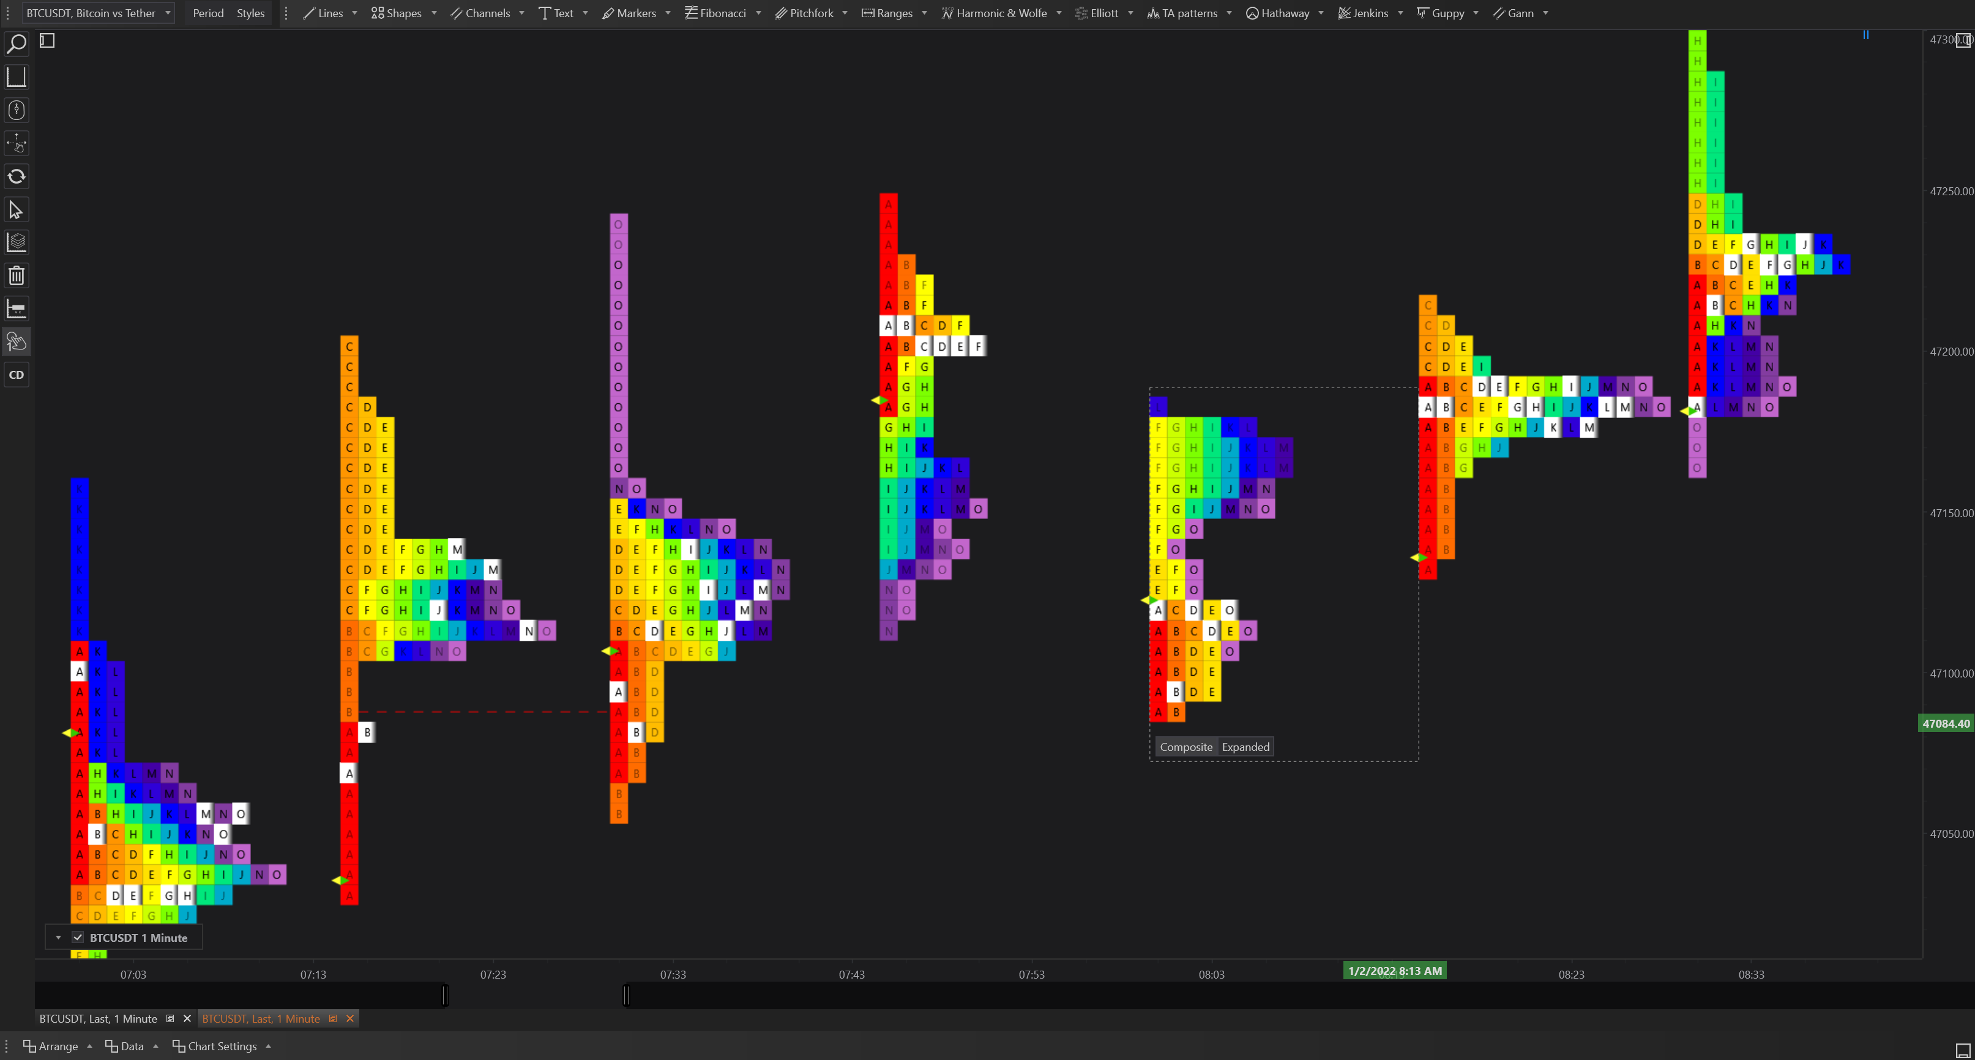1975x1060 pixels.
Task: Click the mouse scroll mode icon
Action: tap(16, 110)
